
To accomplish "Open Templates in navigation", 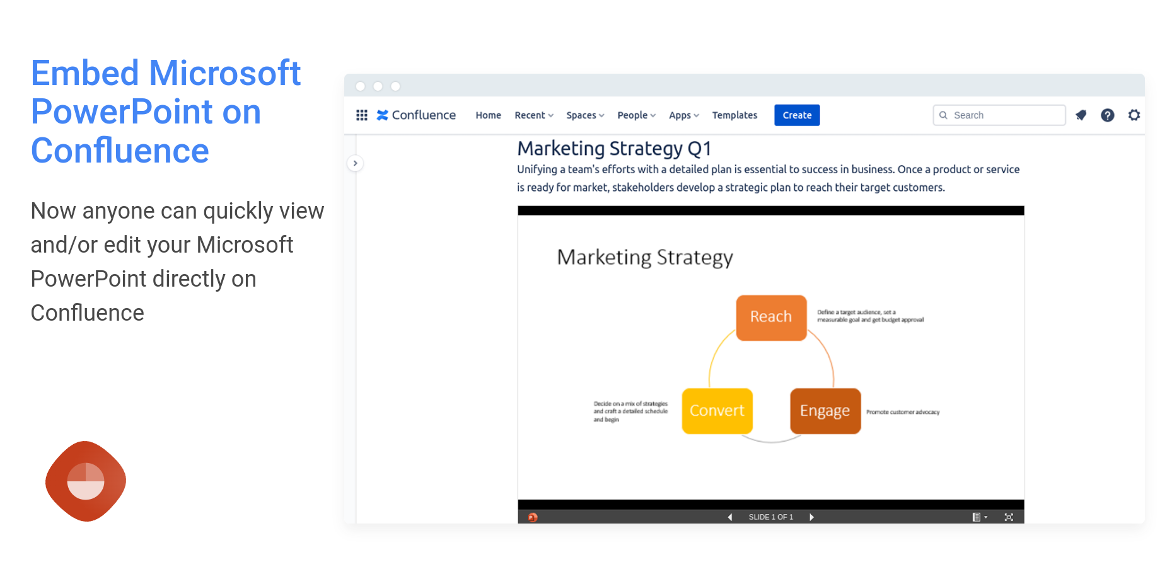I will pyautogui.click(x=734, y=115).
